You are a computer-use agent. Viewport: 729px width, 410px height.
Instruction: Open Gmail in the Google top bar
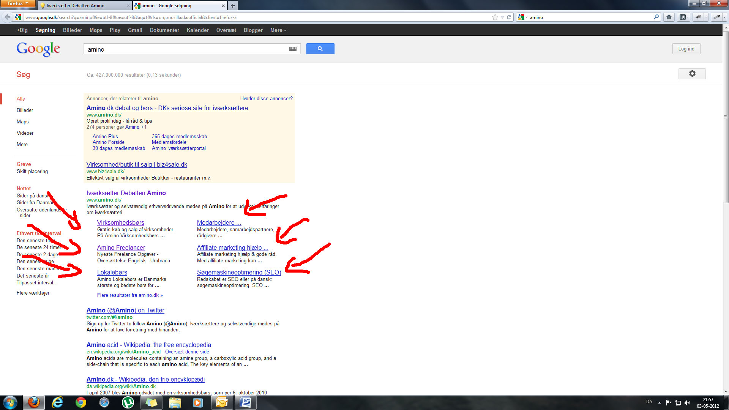tap(135, 30)
